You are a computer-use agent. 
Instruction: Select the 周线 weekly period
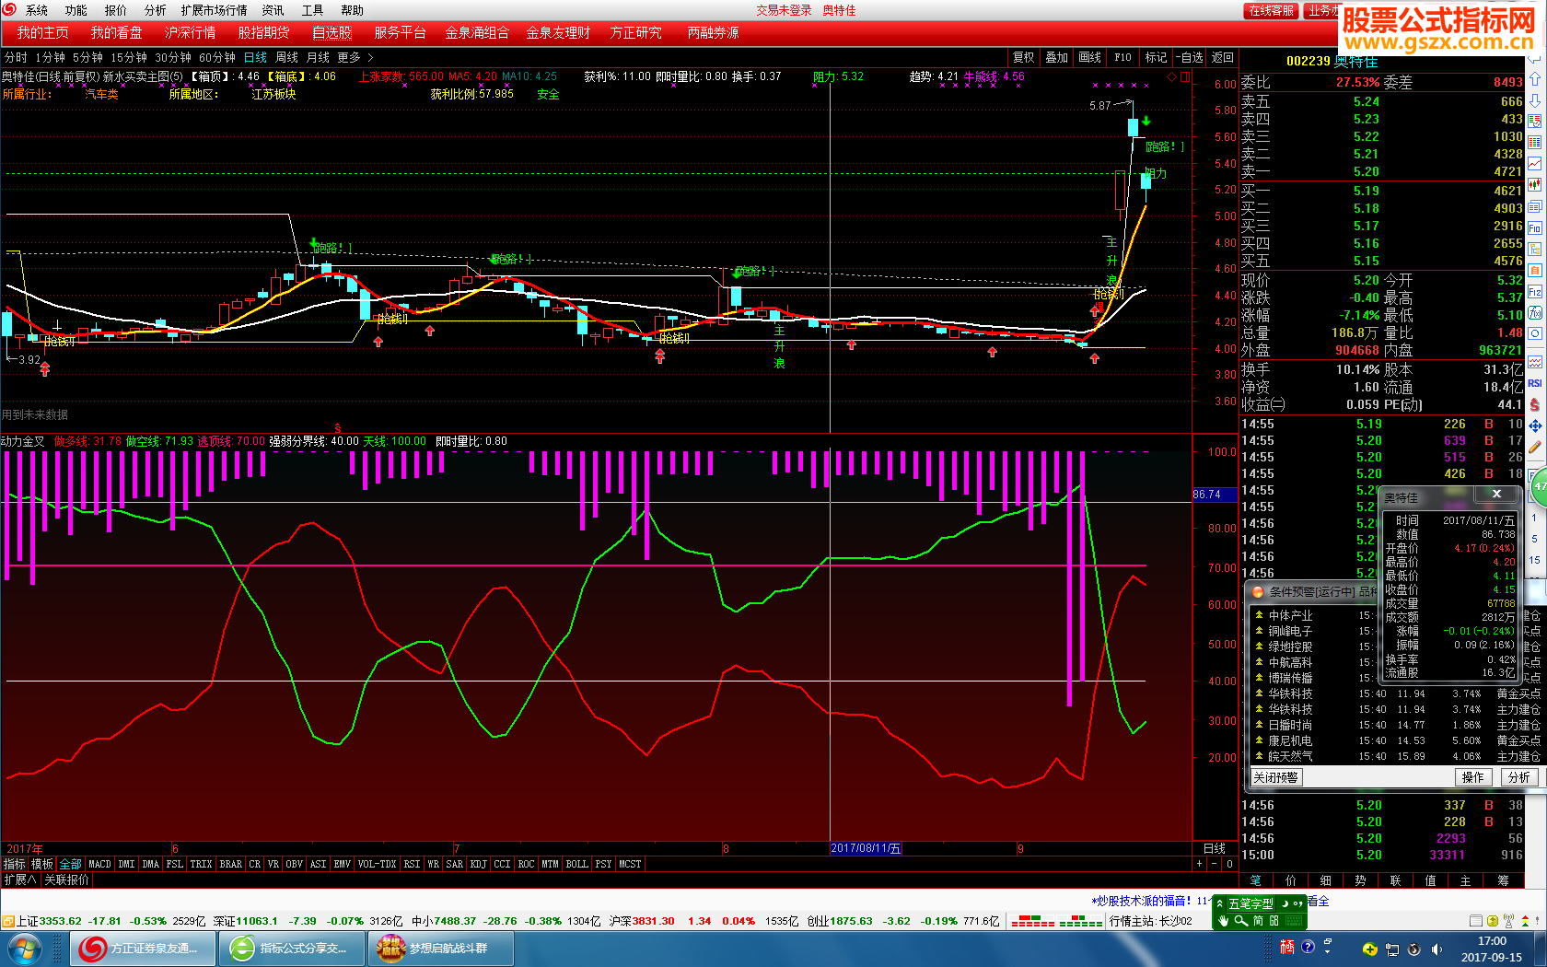(x=286, y=57)
